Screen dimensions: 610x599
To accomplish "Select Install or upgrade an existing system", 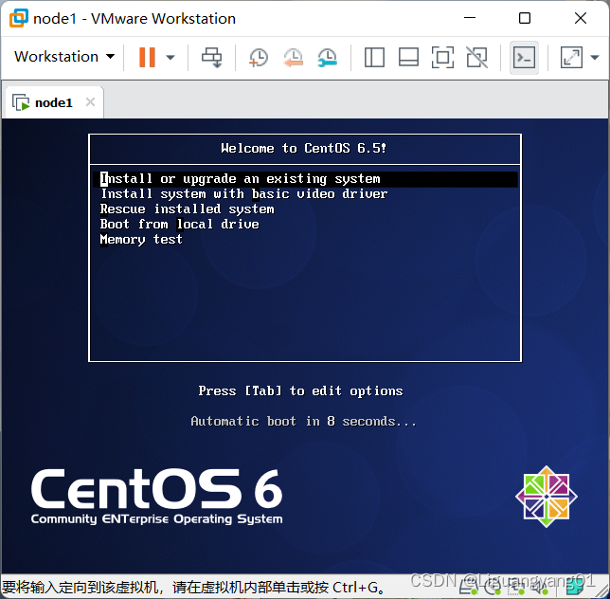I will 305,179.
